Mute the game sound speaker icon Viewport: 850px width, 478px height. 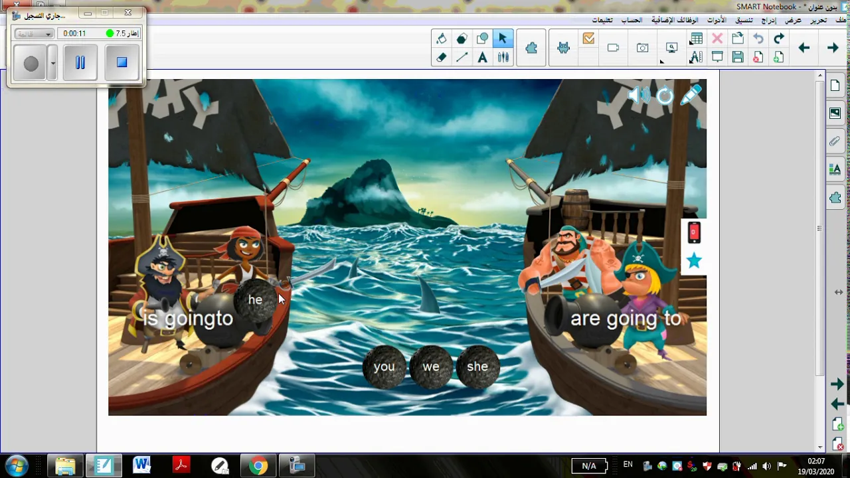coord(638,96)
